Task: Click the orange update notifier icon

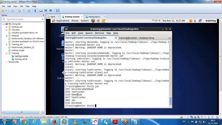Action: click(191, 21)
